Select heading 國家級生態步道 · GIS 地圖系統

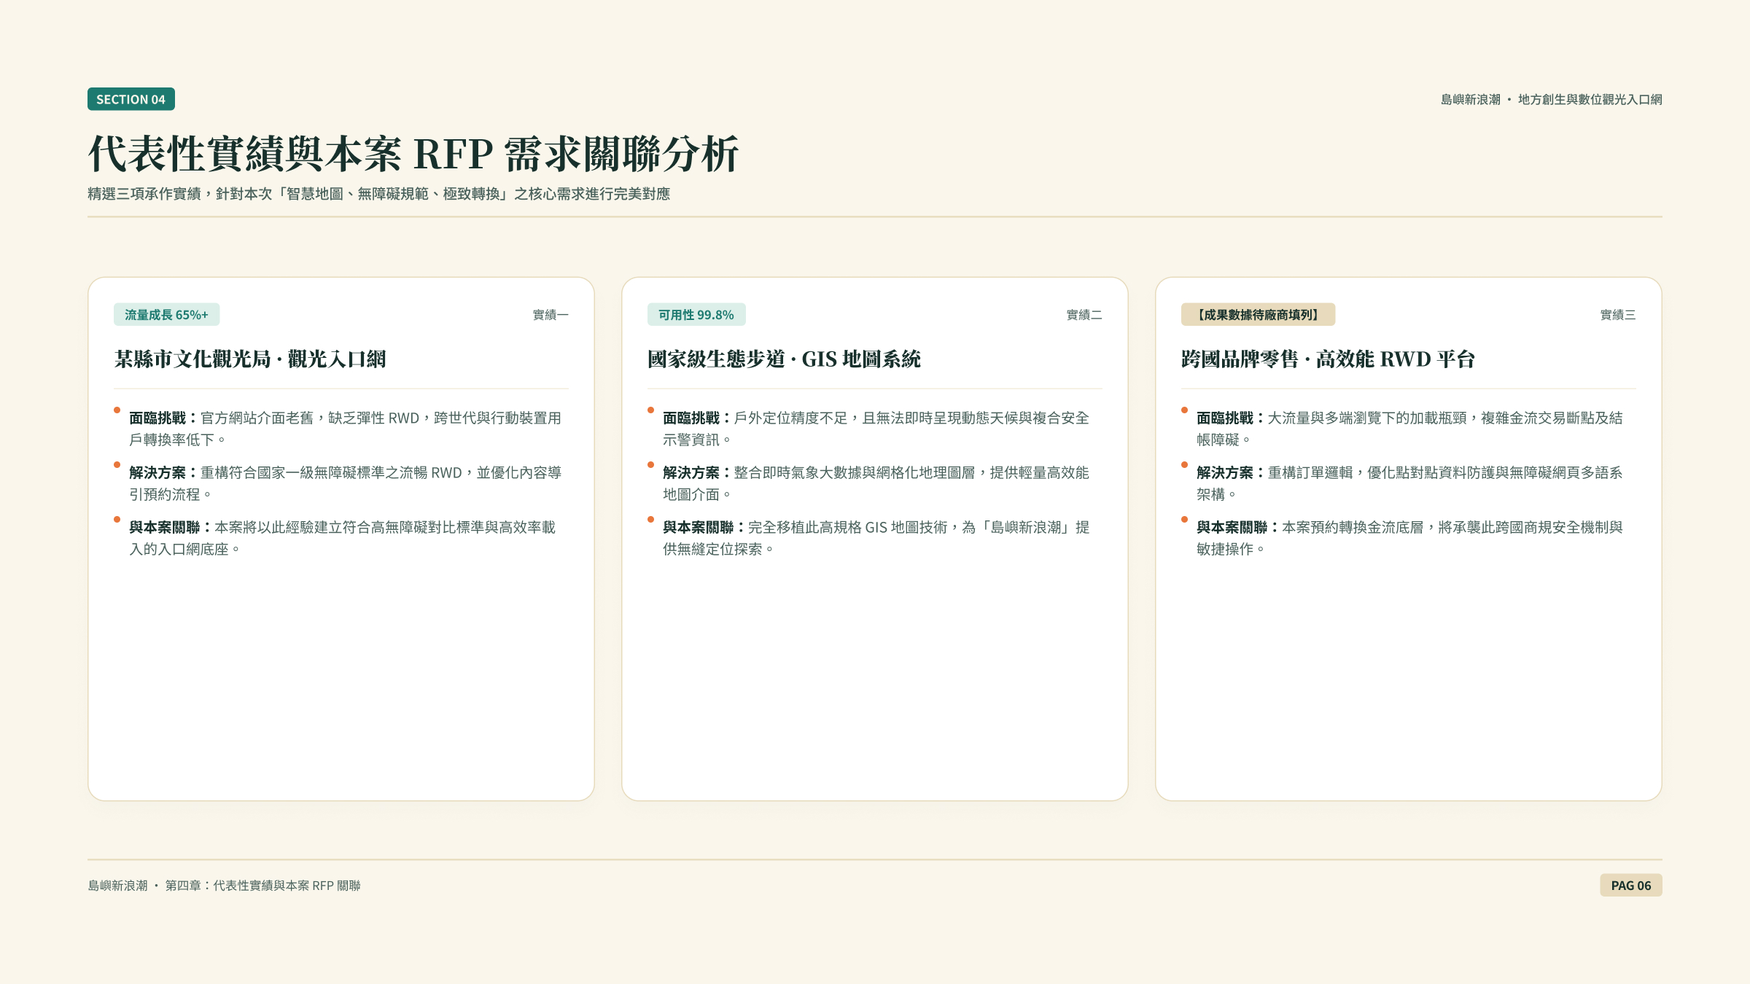(x=784, y=359)
